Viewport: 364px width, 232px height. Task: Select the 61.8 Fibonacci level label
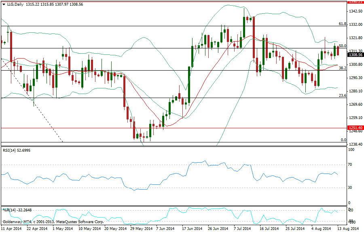click(342, 24)
